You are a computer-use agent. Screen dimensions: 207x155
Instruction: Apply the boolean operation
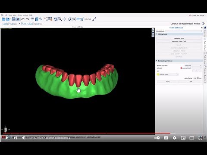click(x=168, y=82)
